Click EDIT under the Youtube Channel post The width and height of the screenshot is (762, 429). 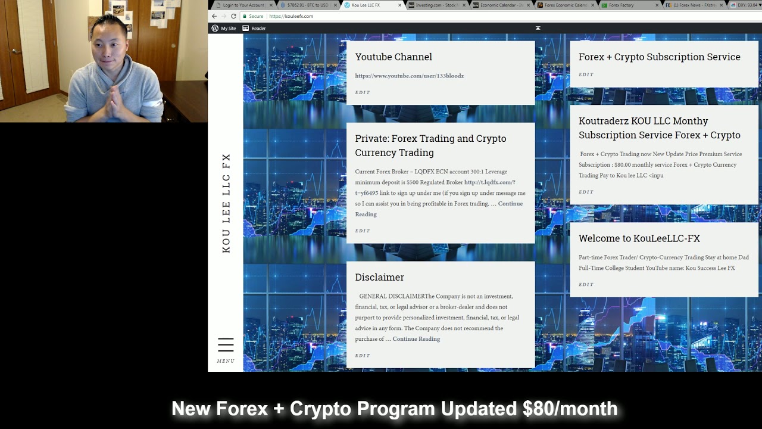[x=363, y=92]
